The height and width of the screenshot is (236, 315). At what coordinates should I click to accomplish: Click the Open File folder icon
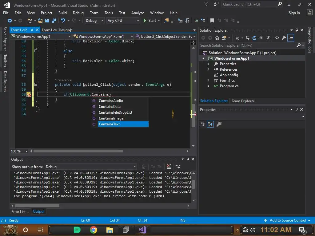[x=40, y=21]
